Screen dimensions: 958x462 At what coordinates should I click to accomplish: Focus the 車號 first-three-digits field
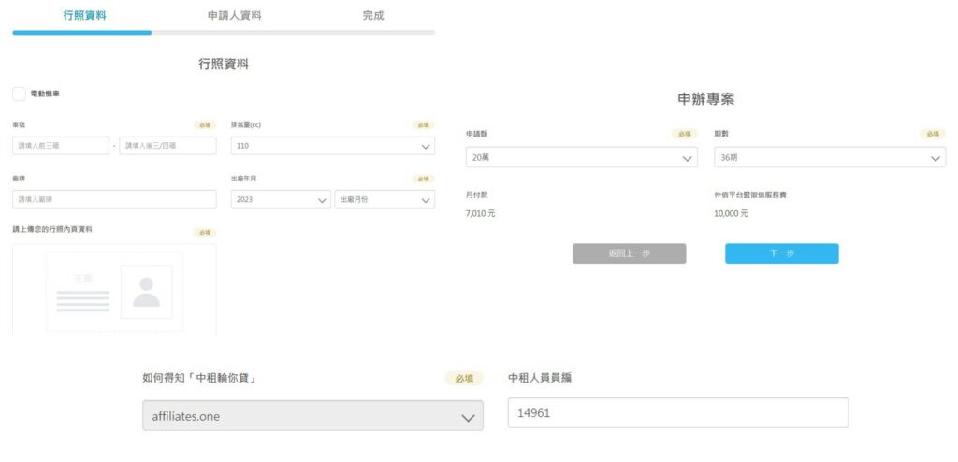click(61, 146)
